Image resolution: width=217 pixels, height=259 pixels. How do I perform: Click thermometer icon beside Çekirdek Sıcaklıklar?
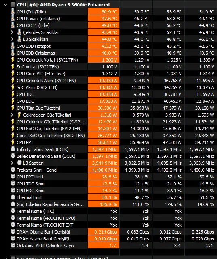[19, 32]
